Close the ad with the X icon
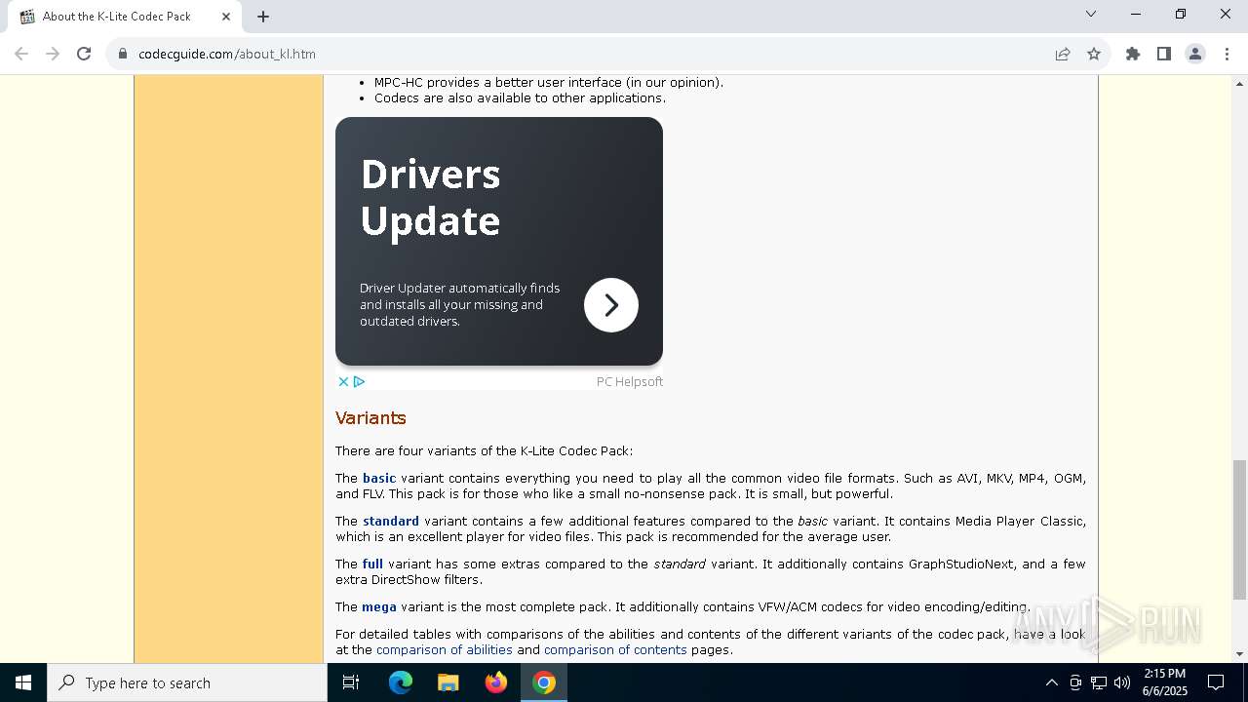Image resolution: width=1248 pixels, height=702 pixels. (343, 381)
